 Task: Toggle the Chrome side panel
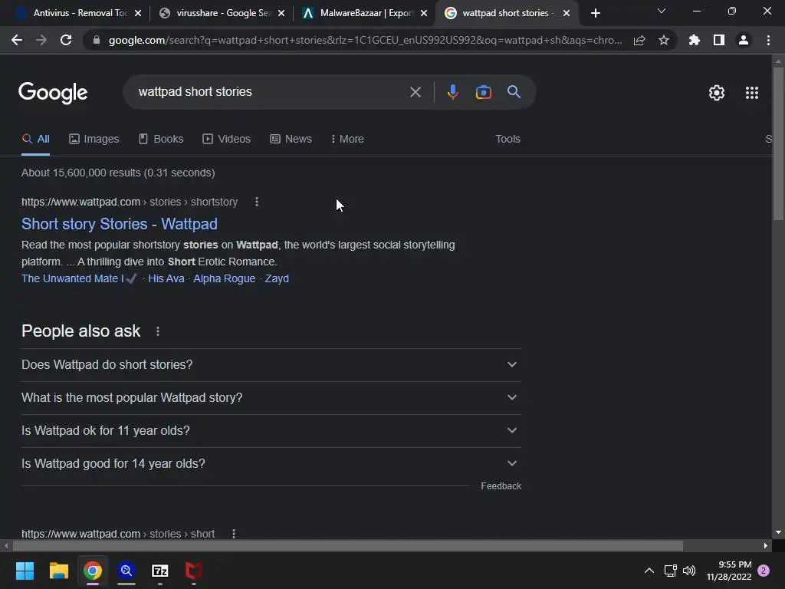[719, 40]
